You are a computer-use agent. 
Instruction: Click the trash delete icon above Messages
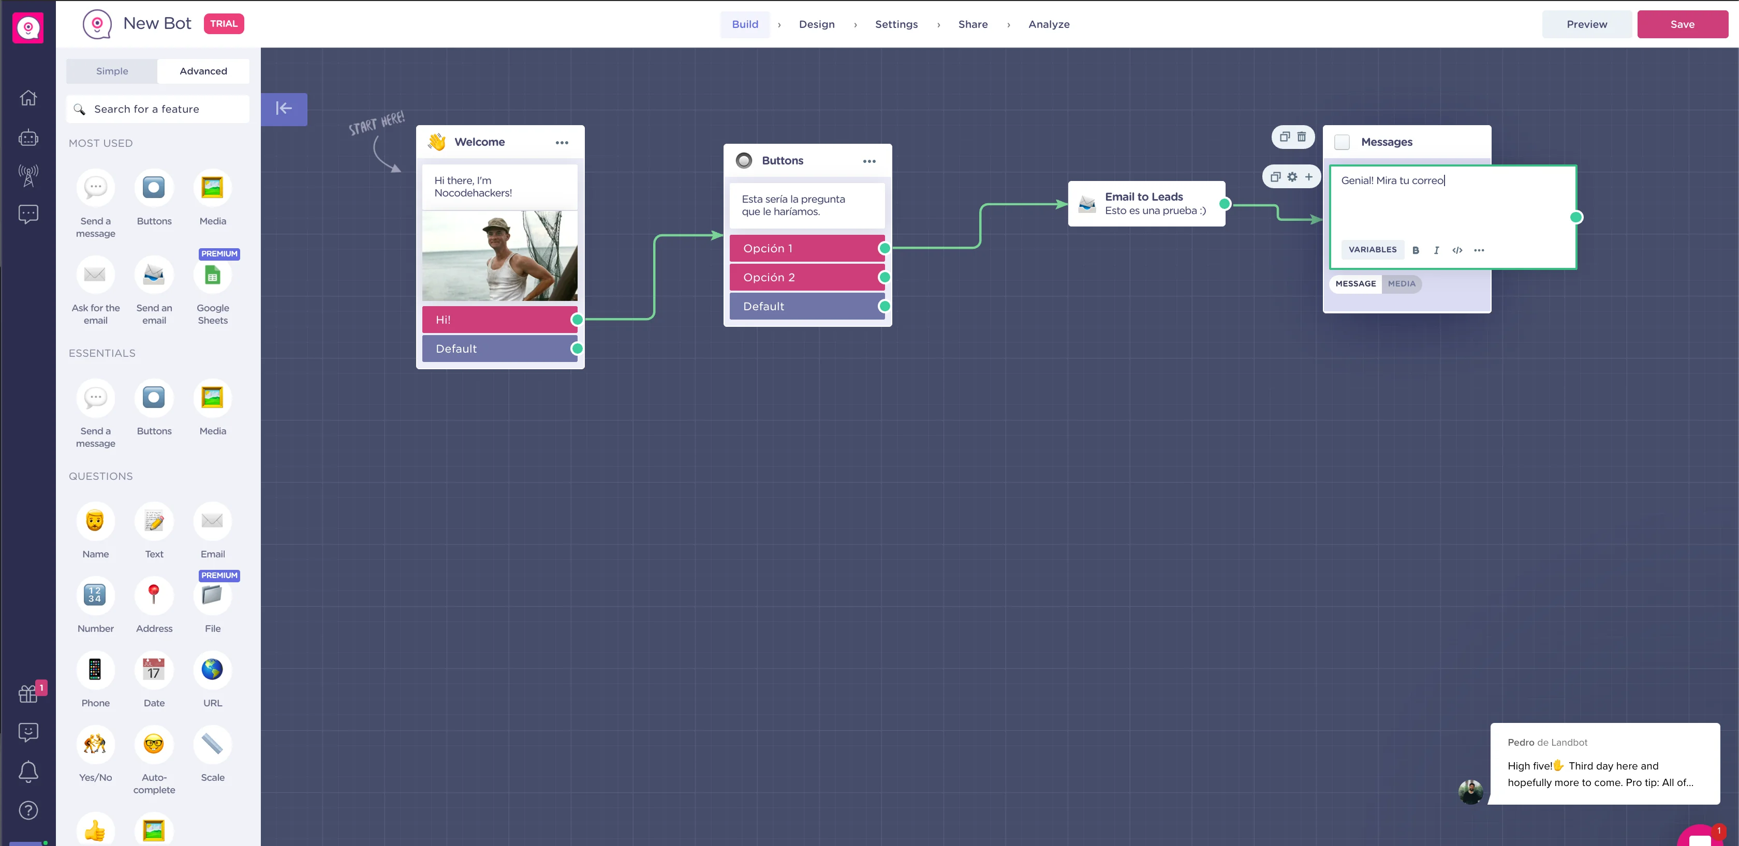coord(1302,137)
